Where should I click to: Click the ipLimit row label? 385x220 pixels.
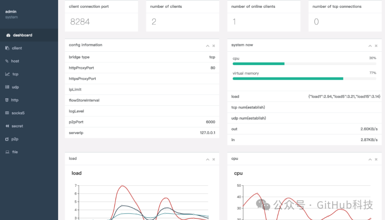tap(75, 89)
